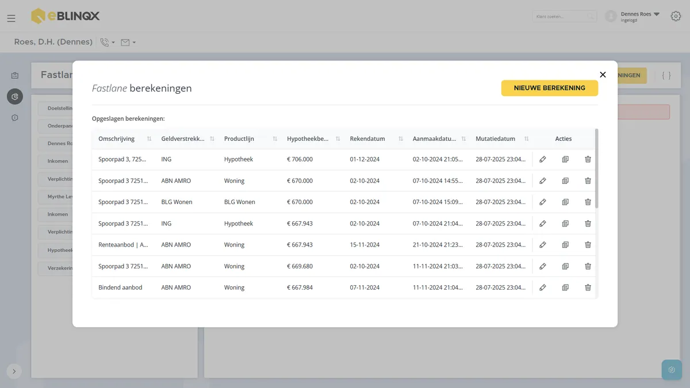Open the hamburger menu icon
The width and height of the screenshot is (690, 388).
pos(11,18)
